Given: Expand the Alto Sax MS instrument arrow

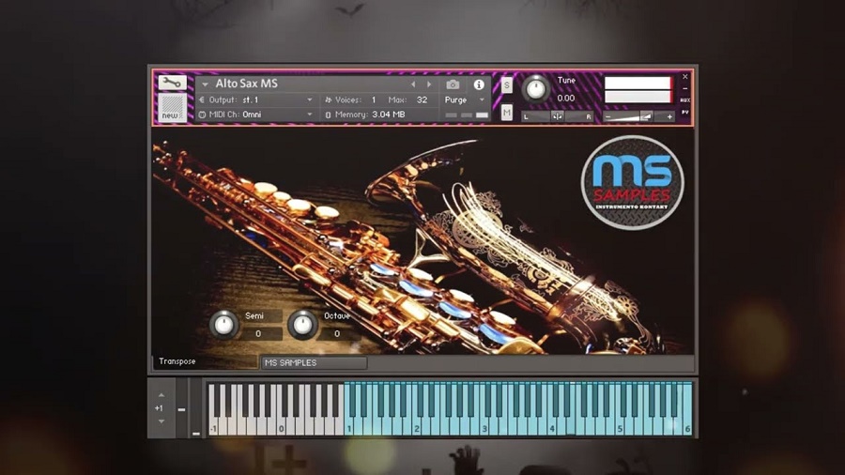Looking at the screenshot, I should [205, 84].
